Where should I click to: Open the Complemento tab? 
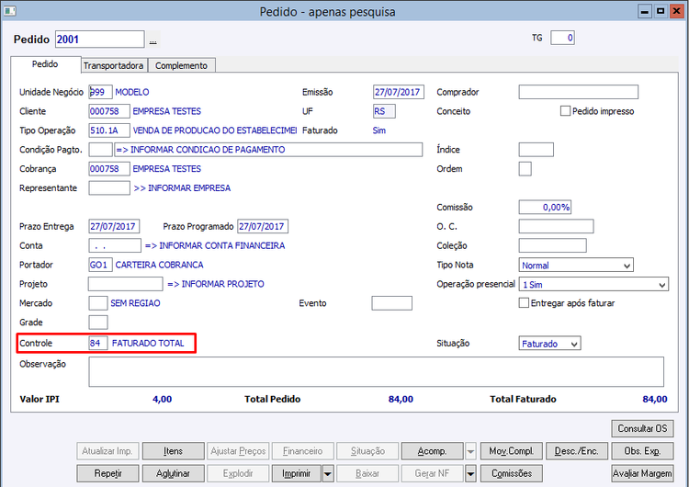[x=182, y=65]
